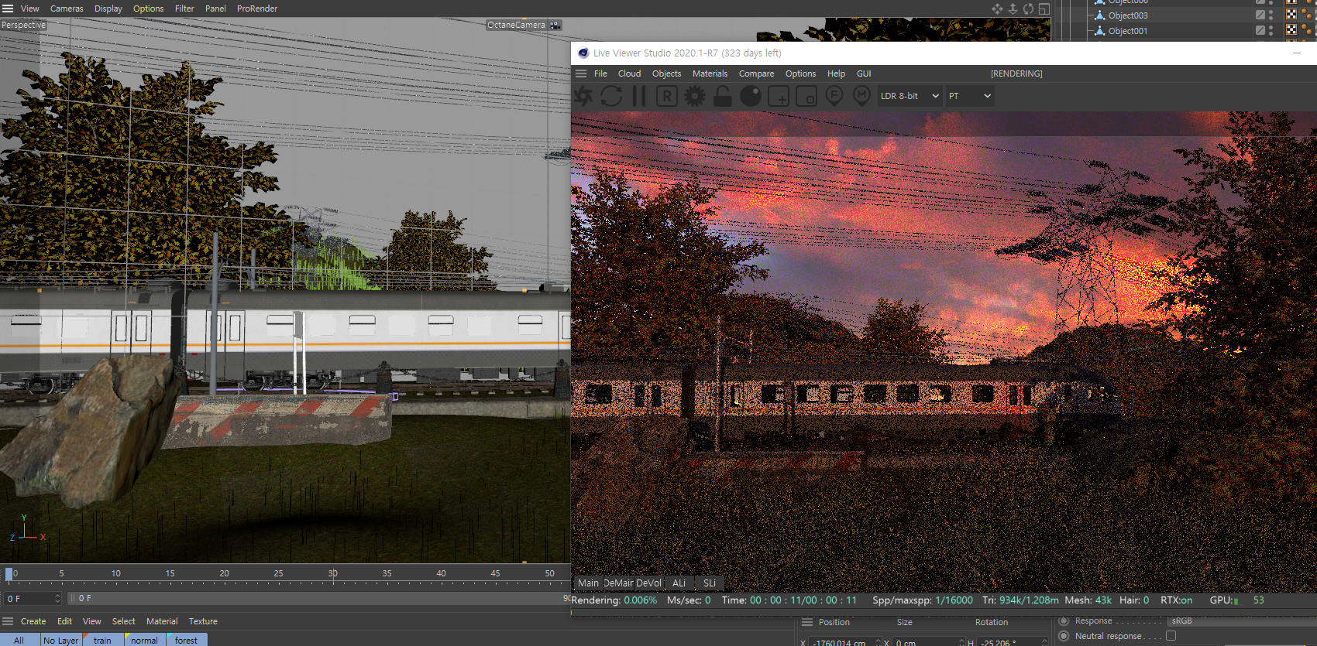Enable Neutral response checkbox
The height and width of the screenshot is (646, 1317).
point(1171,636)
